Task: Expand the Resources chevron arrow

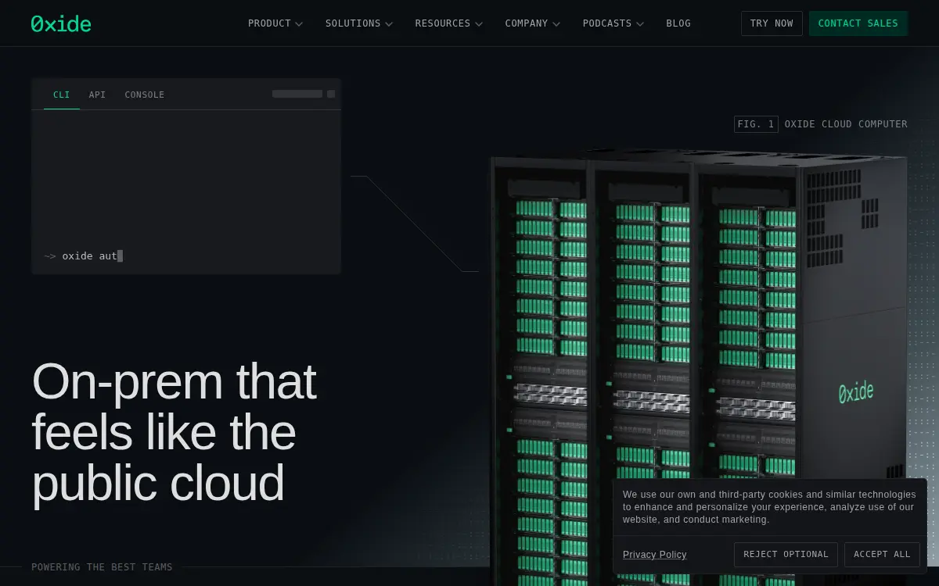Action: pos(479,24)
